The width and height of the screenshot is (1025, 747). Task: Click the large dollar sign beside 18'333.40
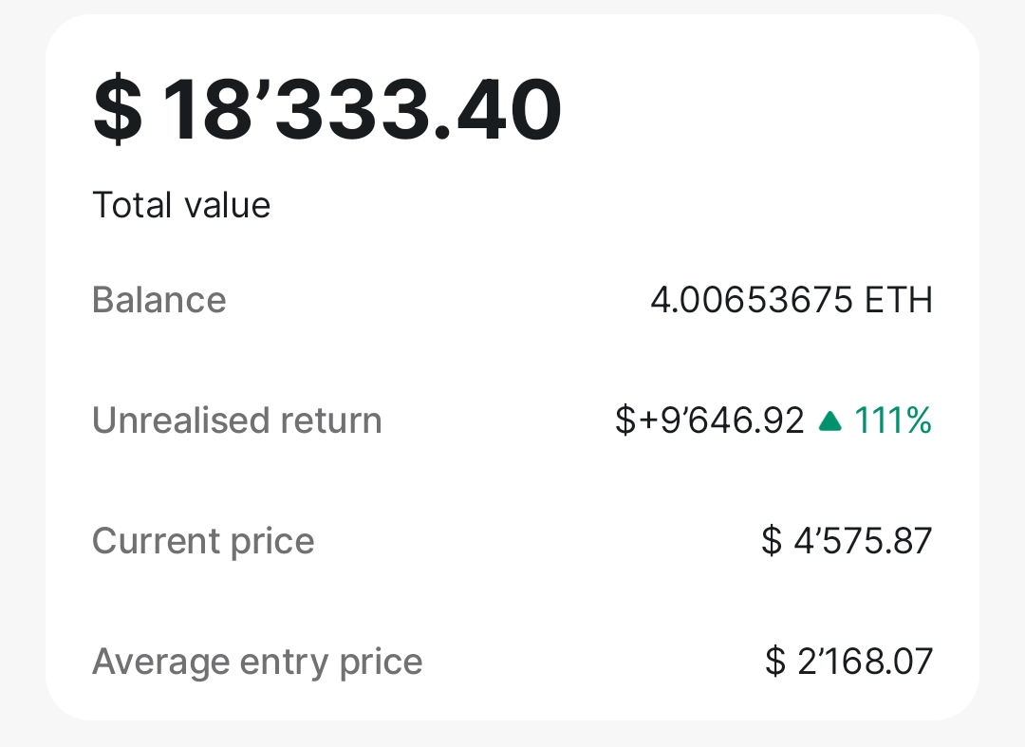(x=118, y=110)
